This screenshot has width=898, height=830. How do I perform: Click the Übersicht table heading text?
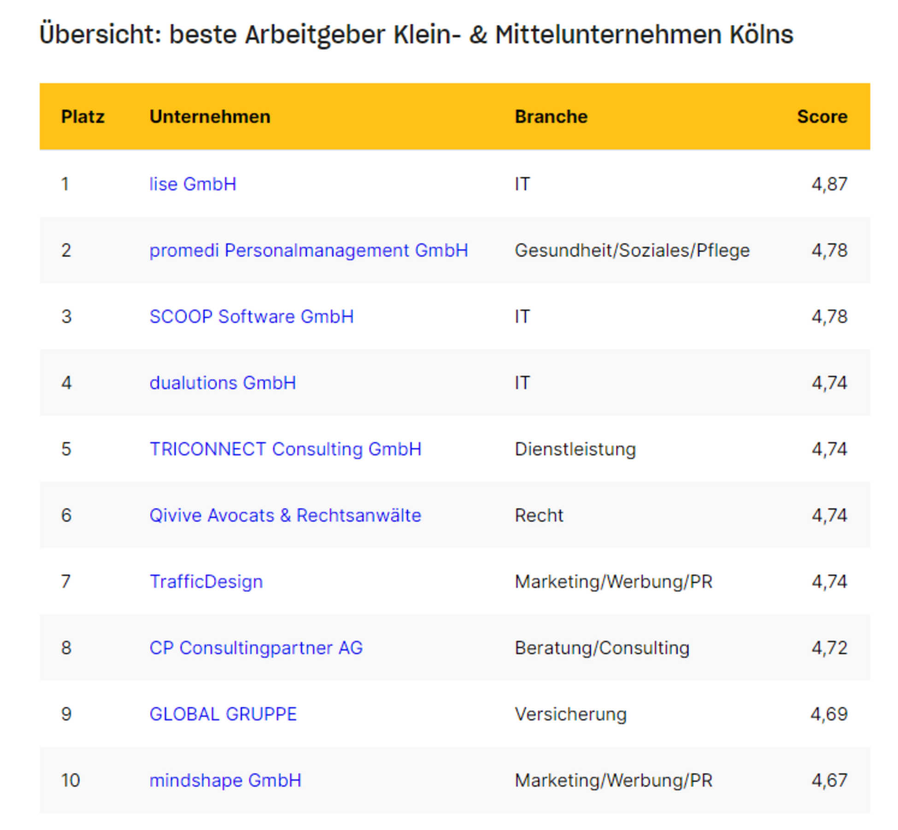pos(416,35)
